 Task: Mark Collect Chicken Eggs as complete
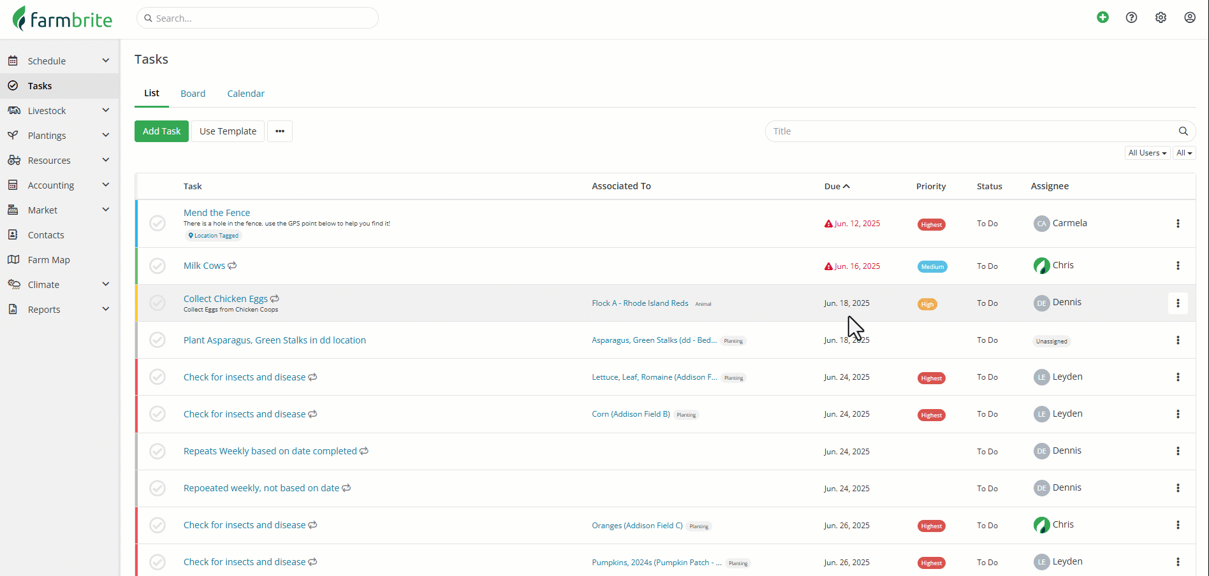[x=158, y=303]
